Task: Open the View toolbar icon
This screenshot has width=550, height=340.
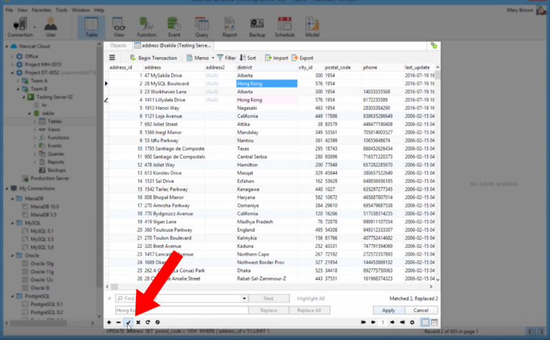Action: click(119, 27)
